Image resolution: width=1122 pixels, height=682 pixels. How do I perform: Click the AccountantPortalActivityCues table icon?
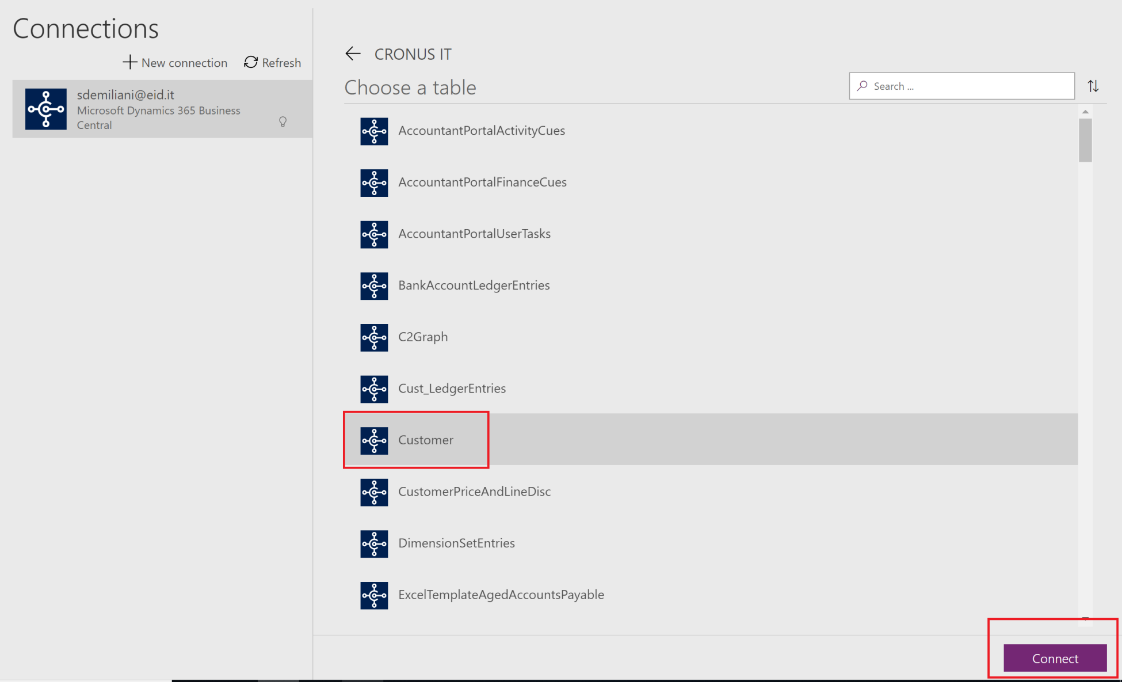374,131
